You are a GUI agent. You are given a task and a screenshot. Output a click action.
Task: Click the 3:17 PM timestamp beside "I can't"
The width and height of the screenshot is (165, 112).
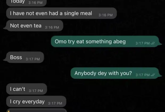pos(36,91)
